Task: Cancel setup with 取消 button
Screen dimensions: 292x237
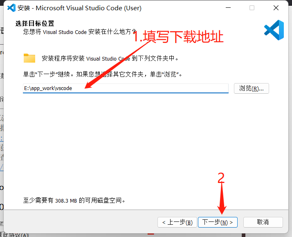Action: point(263,222)
